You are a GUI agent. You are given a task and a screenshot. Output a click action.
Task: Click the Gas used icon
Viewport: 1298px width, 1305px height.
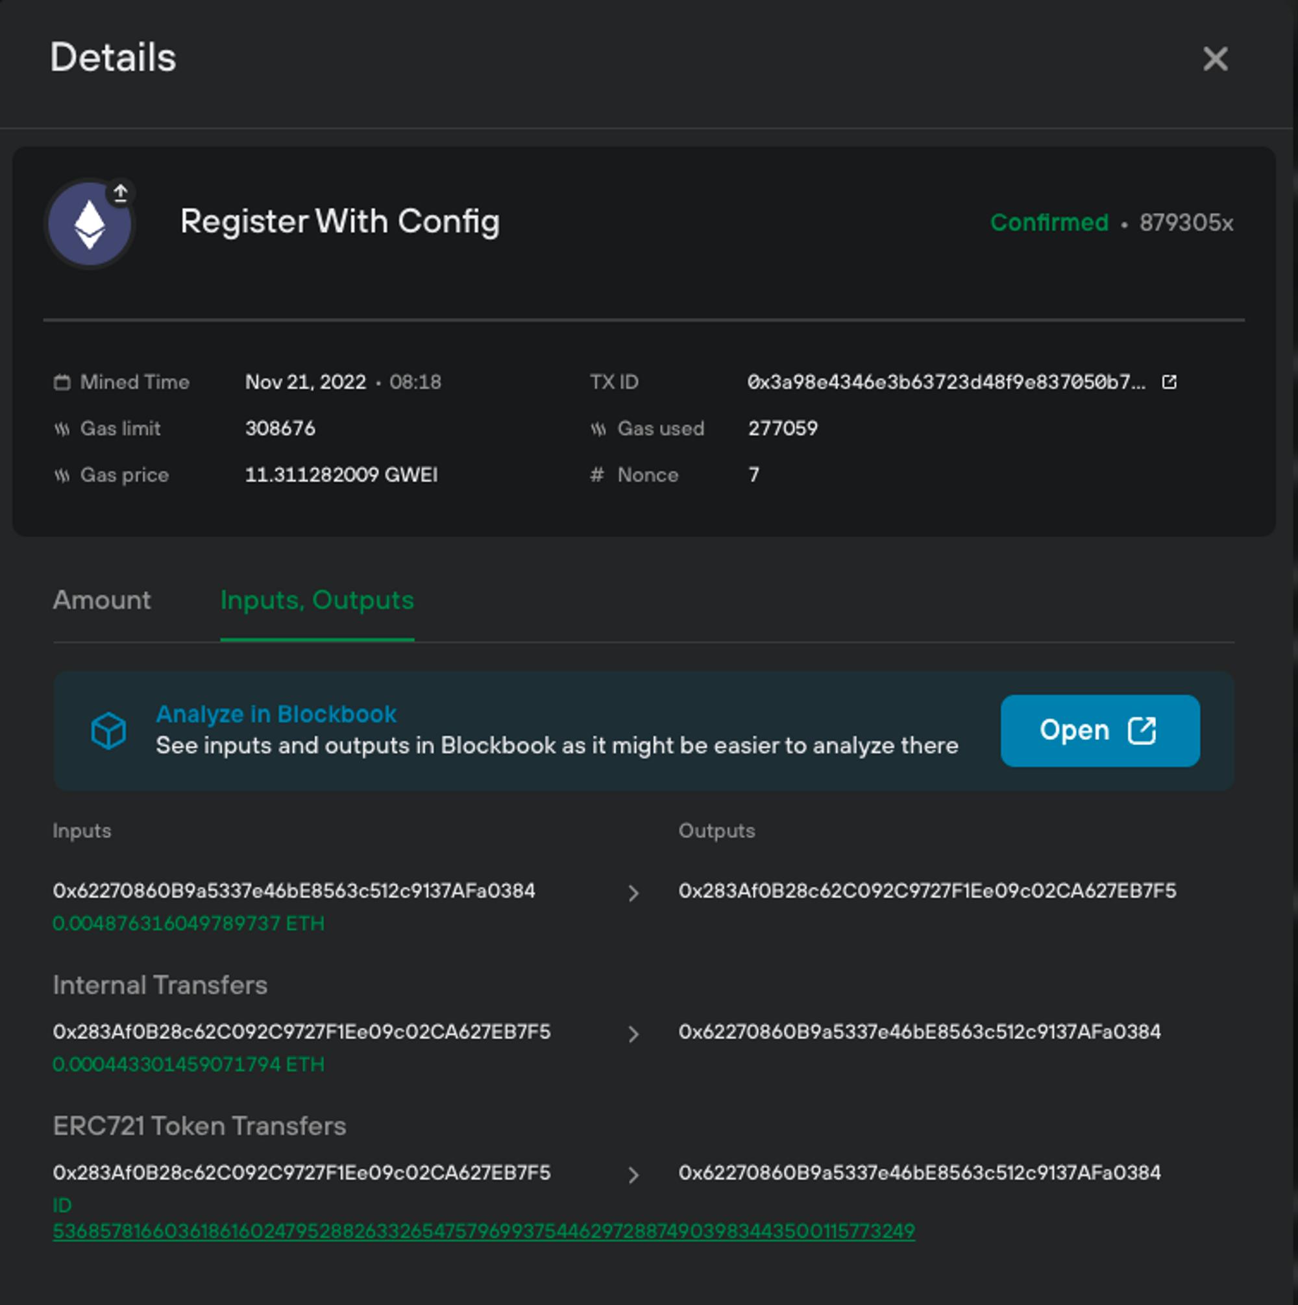click(x=598, y=429)
